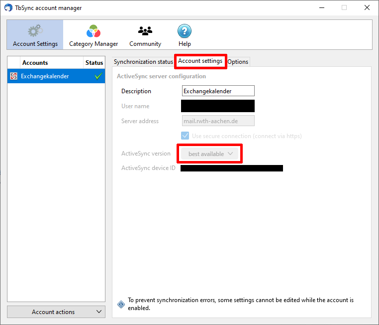Switch to the Options tab
379x325 pixels.
point(238,62)
